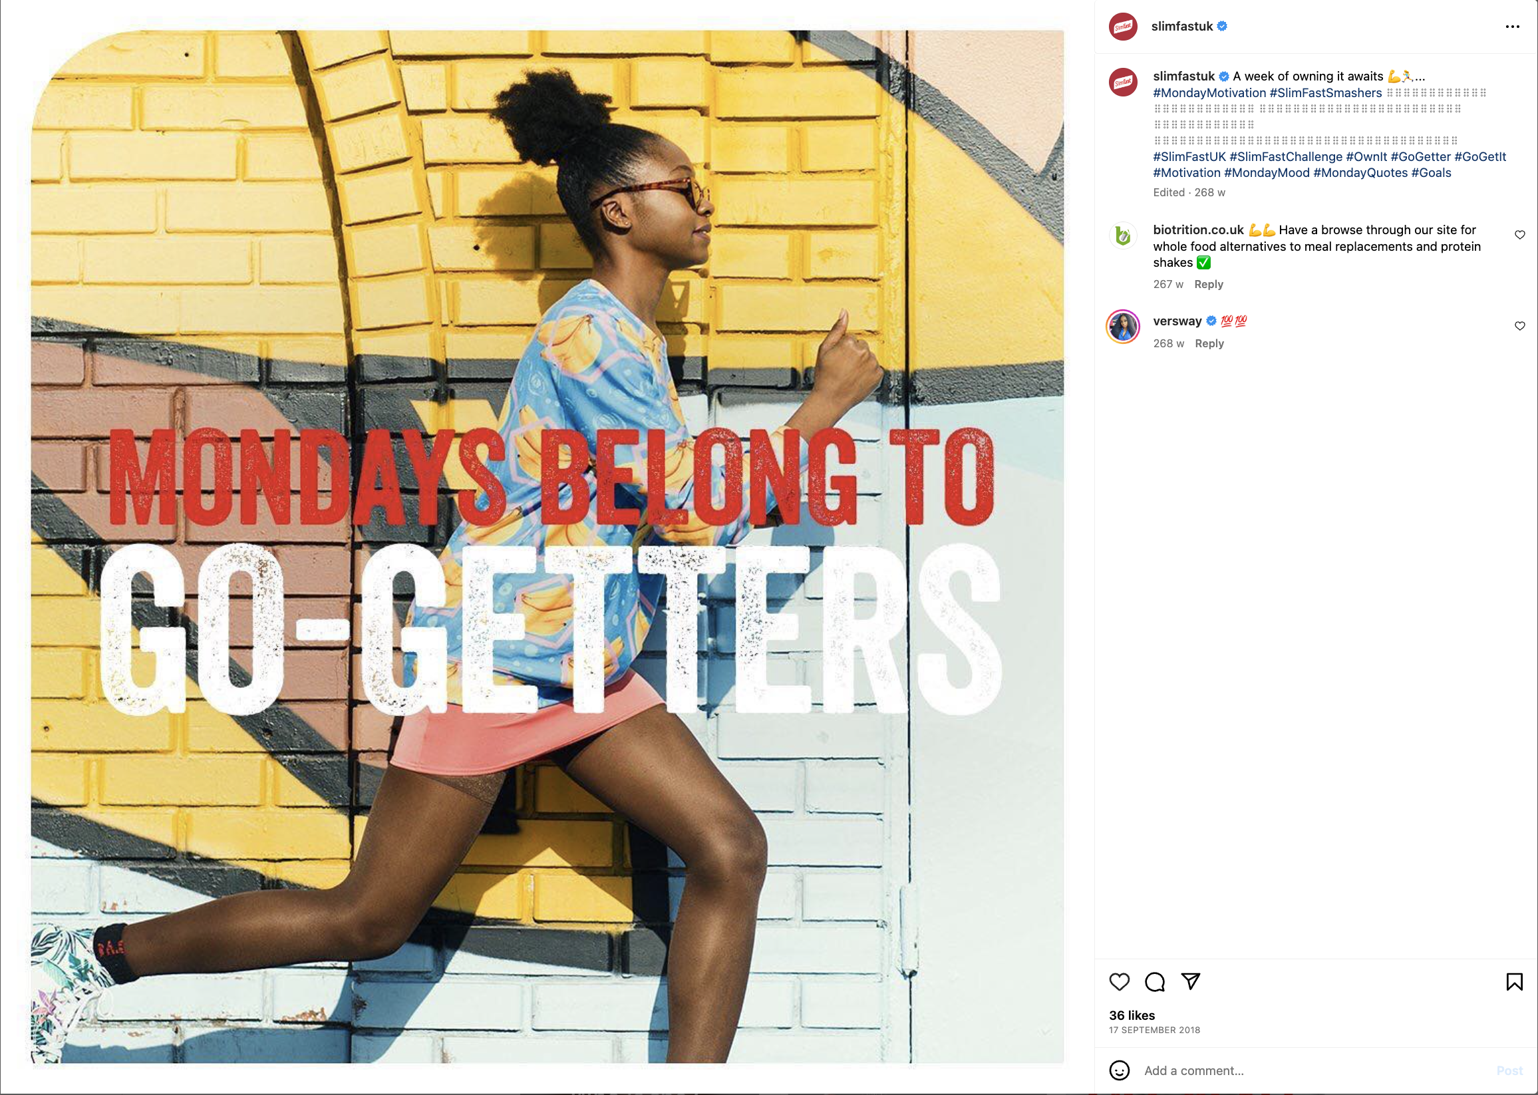
Task: Open the #MondayQuotes hashtag
Action: tap(1360, 172)
